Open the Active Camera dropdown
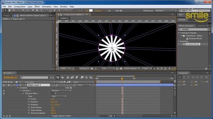 click(131, 68)
